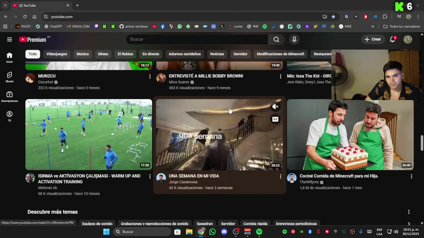Unmute the UNA SEMANA EN MI VIDA preview
Image resolution: width=424 pixels, height=238 pixels.
point(275,106)
